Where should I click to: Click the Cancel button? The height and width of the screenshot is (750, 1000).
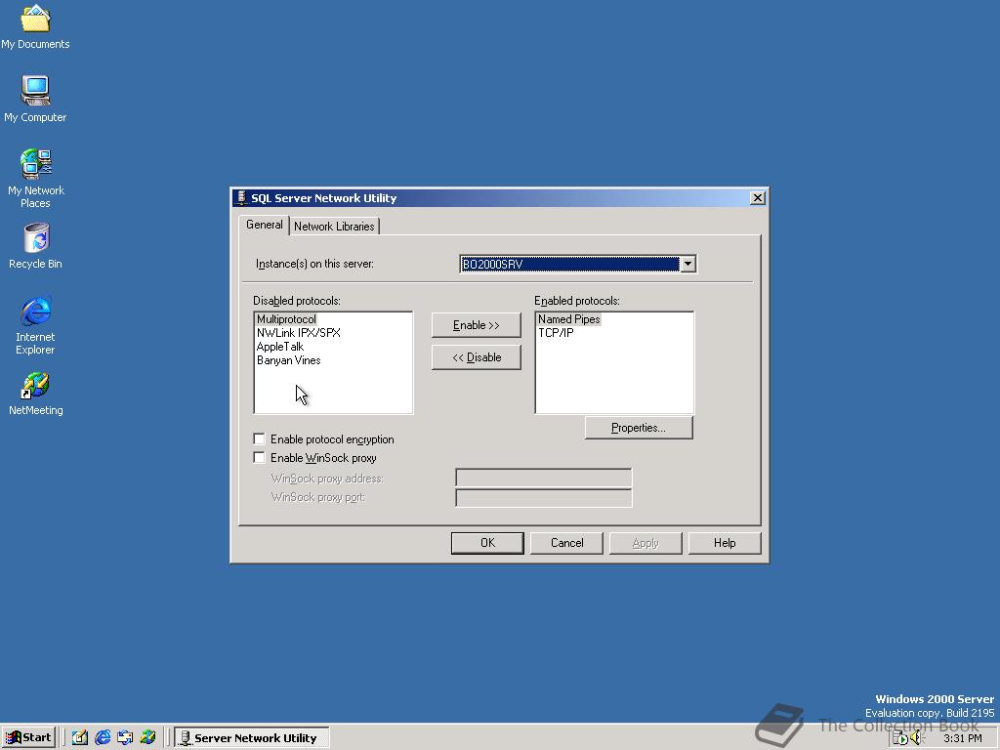566,543
